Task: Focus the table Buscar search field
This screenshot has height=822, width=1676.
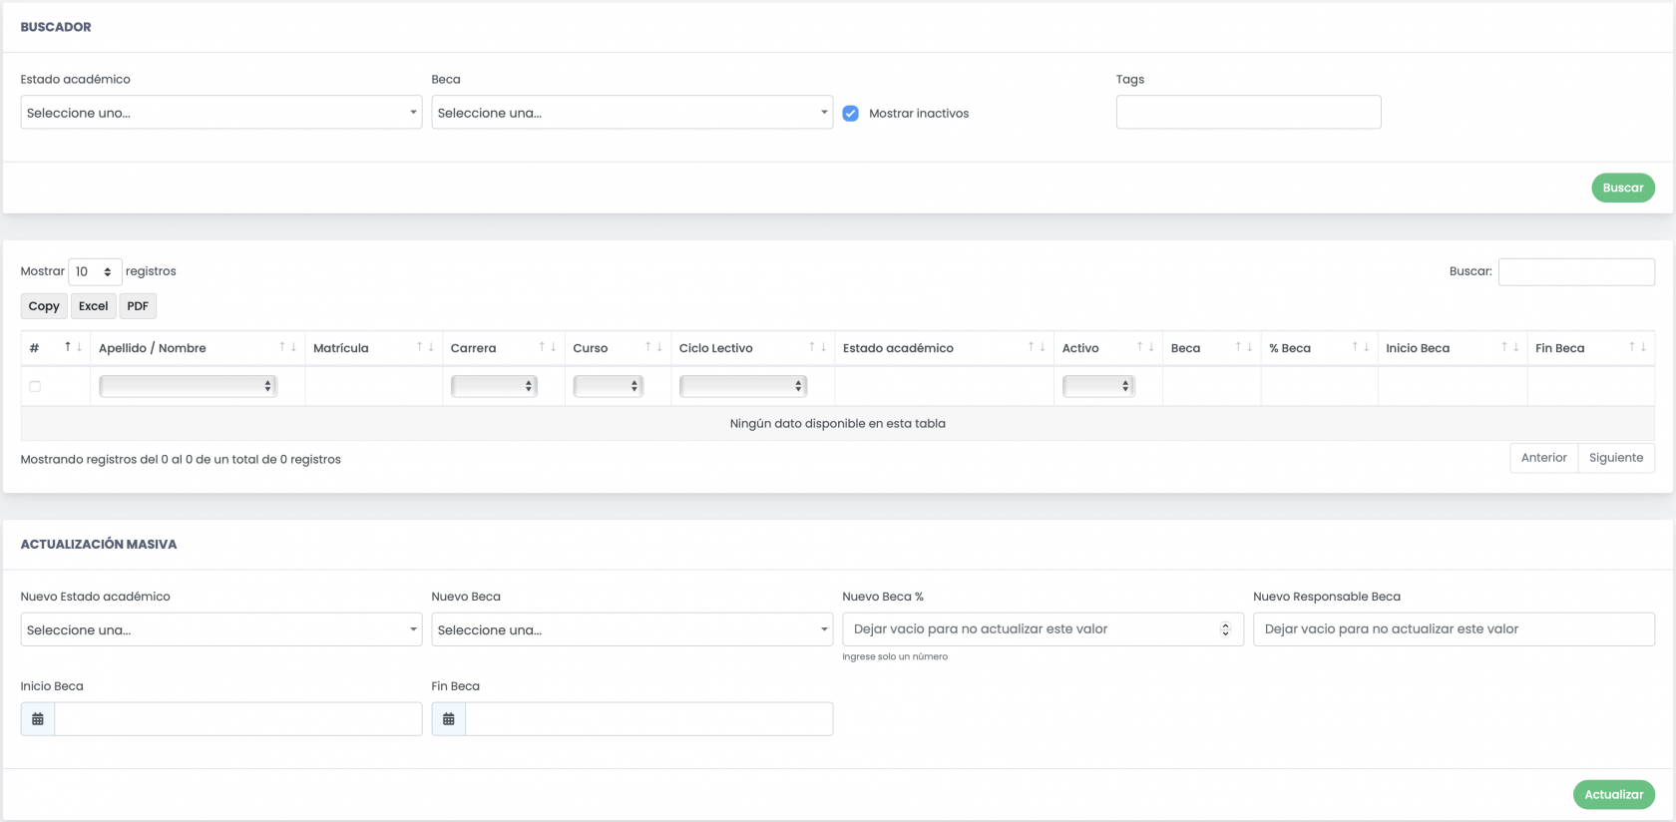Action: click(1576, 271)
